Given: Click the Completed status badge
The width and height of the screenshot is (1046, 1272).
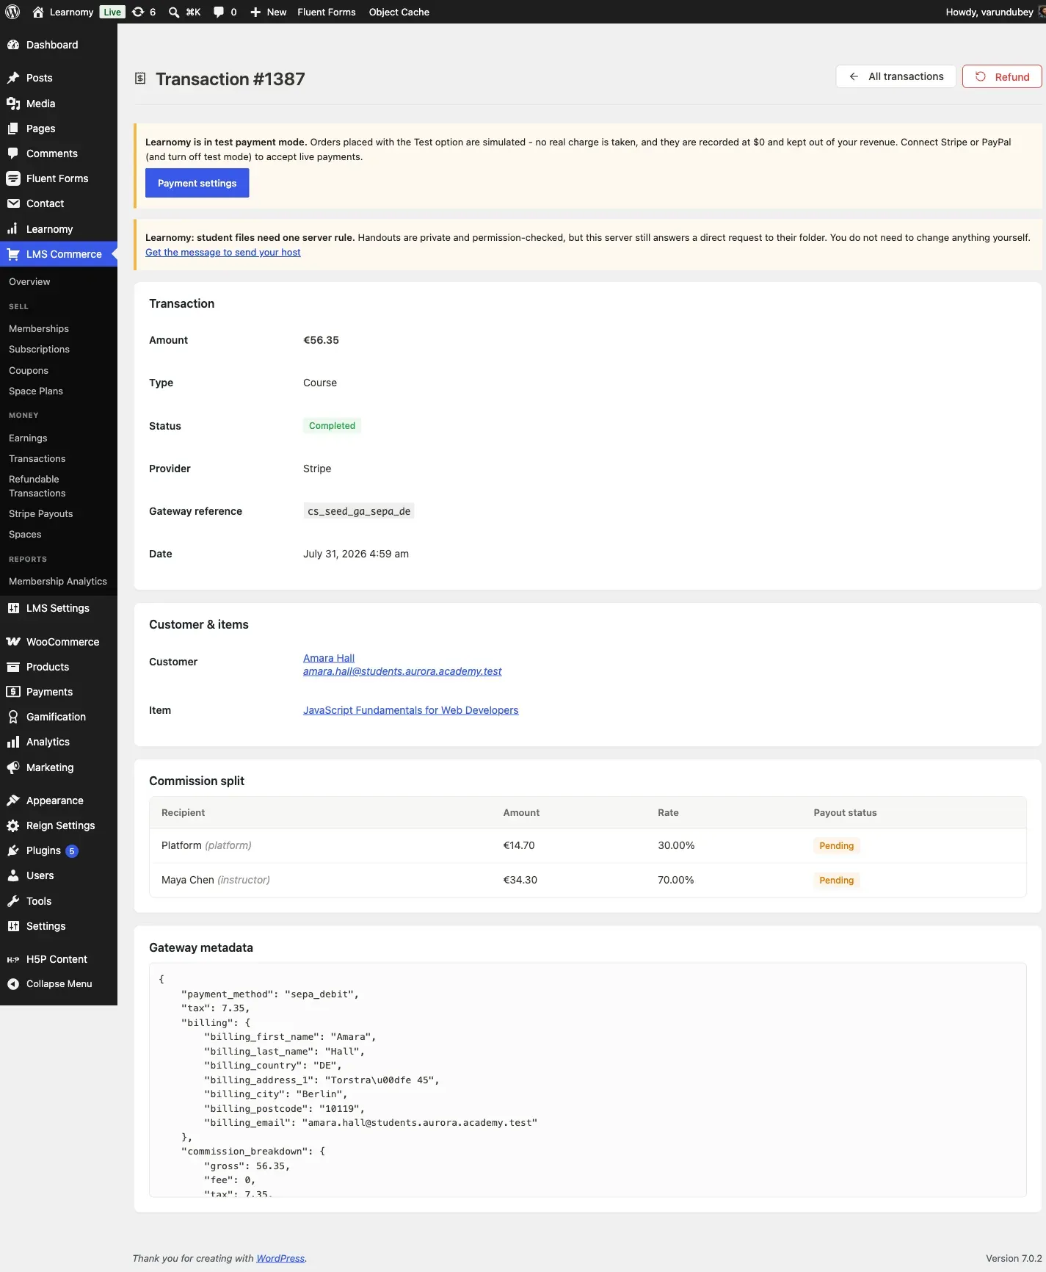Looking at the screenshot, I should tap(332, 426).
